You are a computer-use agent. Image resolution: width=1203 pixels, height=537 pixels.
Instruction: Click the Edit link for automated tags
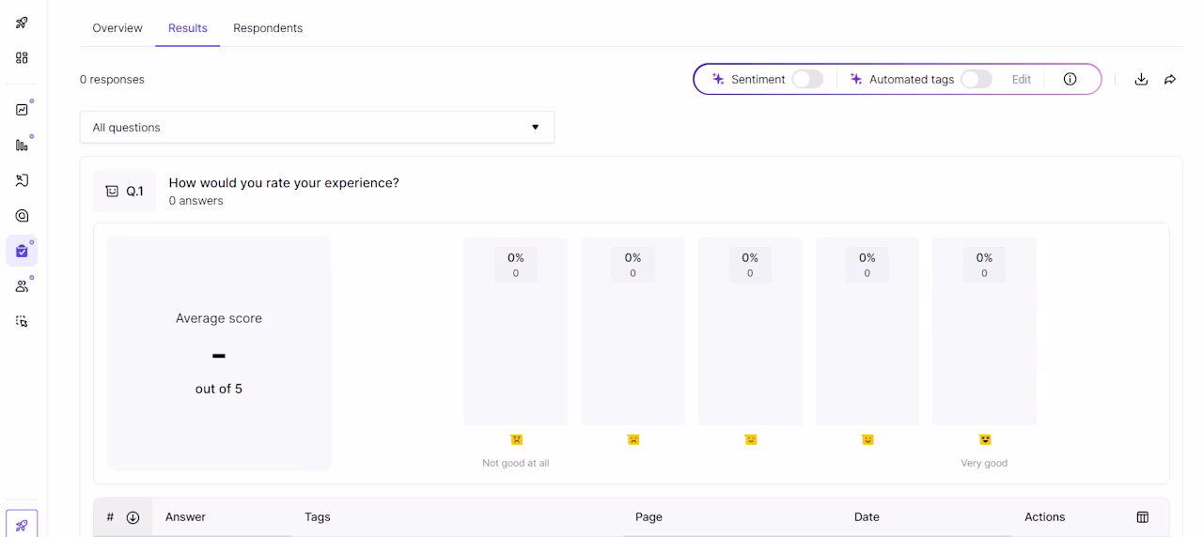(1022, 80)
